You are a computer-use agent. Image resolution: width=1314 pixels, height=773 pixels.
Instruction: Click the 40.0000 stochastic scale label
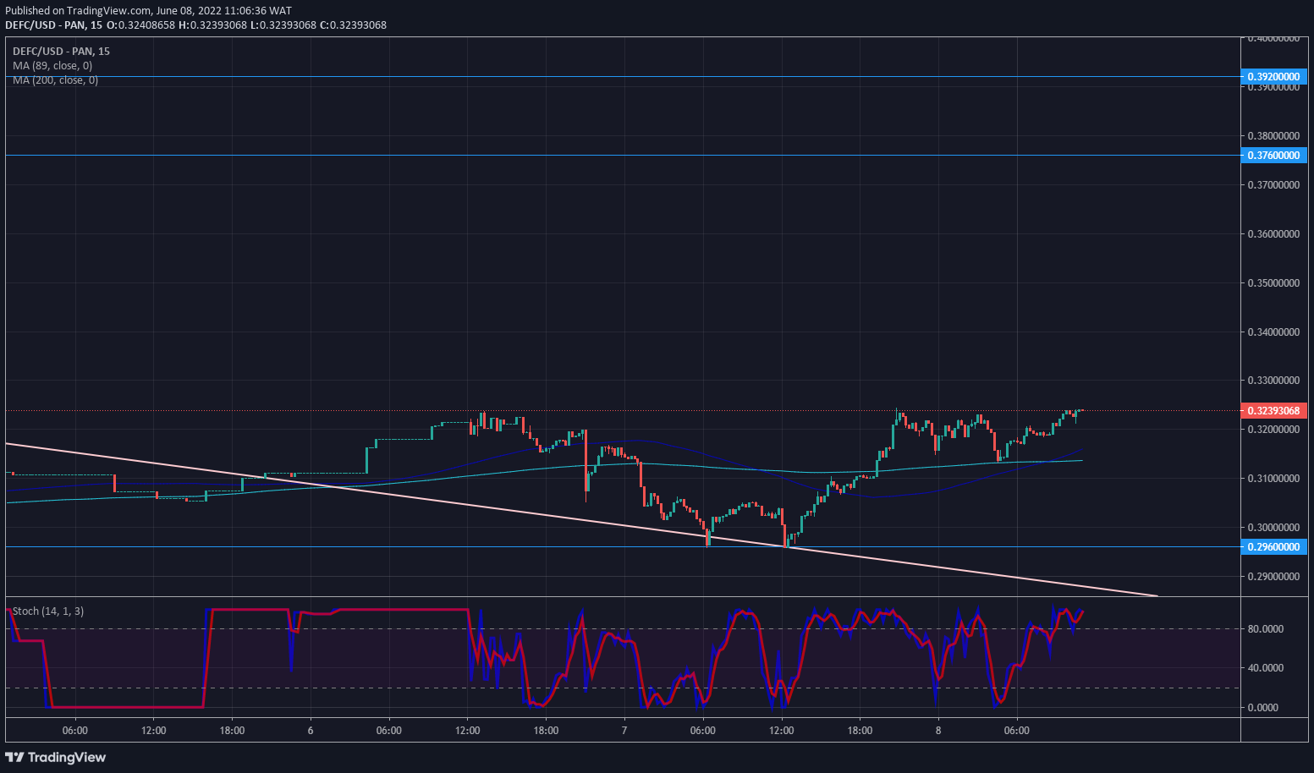[1266, 667]
